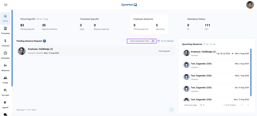The image size is (257, 116).
Task: Click the Employee Absences card title
Action: [143, 19]
